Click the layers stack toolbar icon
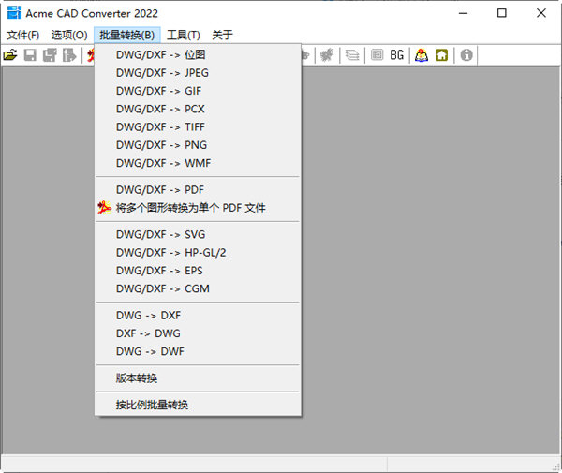The image size is (562, 473). [x=352, y=55]
